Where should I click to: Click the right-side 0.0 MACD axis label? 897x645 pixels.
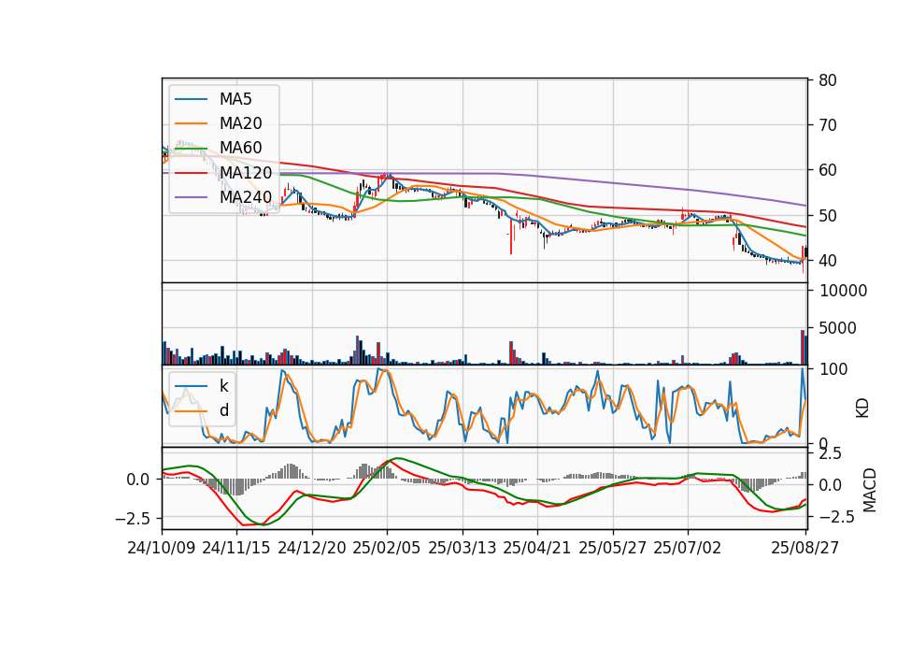pyautogui.click(x=830, y=485)
